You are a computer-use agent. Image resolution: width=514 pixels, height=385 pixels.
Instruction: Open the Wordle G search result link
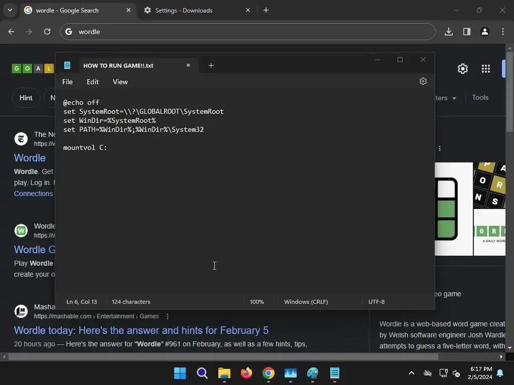[x=35, y=250]
